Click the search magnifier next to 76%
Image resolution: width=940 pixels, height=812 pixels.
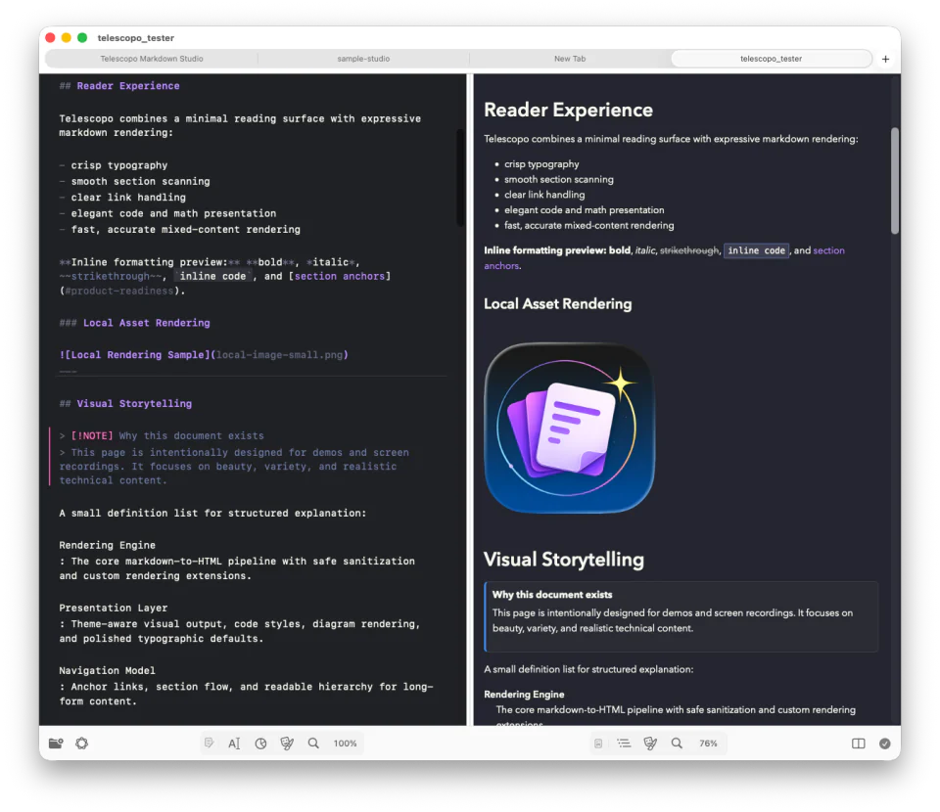[677, 744]
